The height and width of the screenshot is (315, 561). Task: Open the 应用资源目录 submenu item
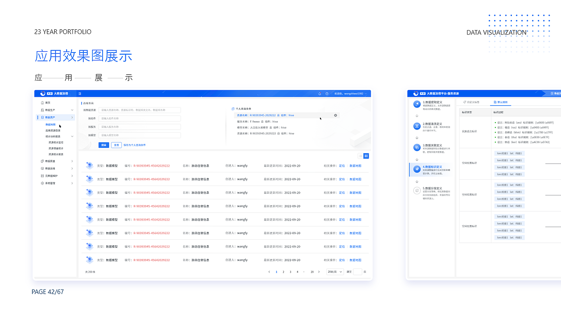click(x=53, y=130)
